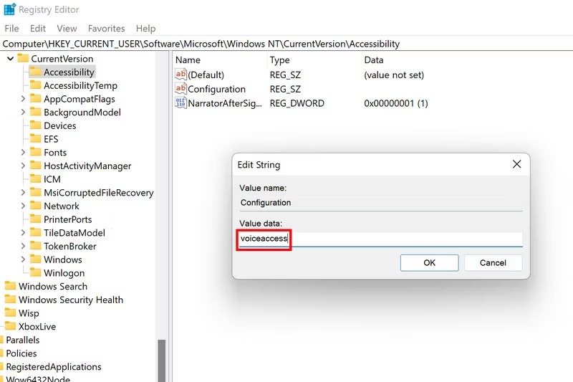
Task: Click the NarratorAfterSig DWORD value icon
Action: point(181,102)
